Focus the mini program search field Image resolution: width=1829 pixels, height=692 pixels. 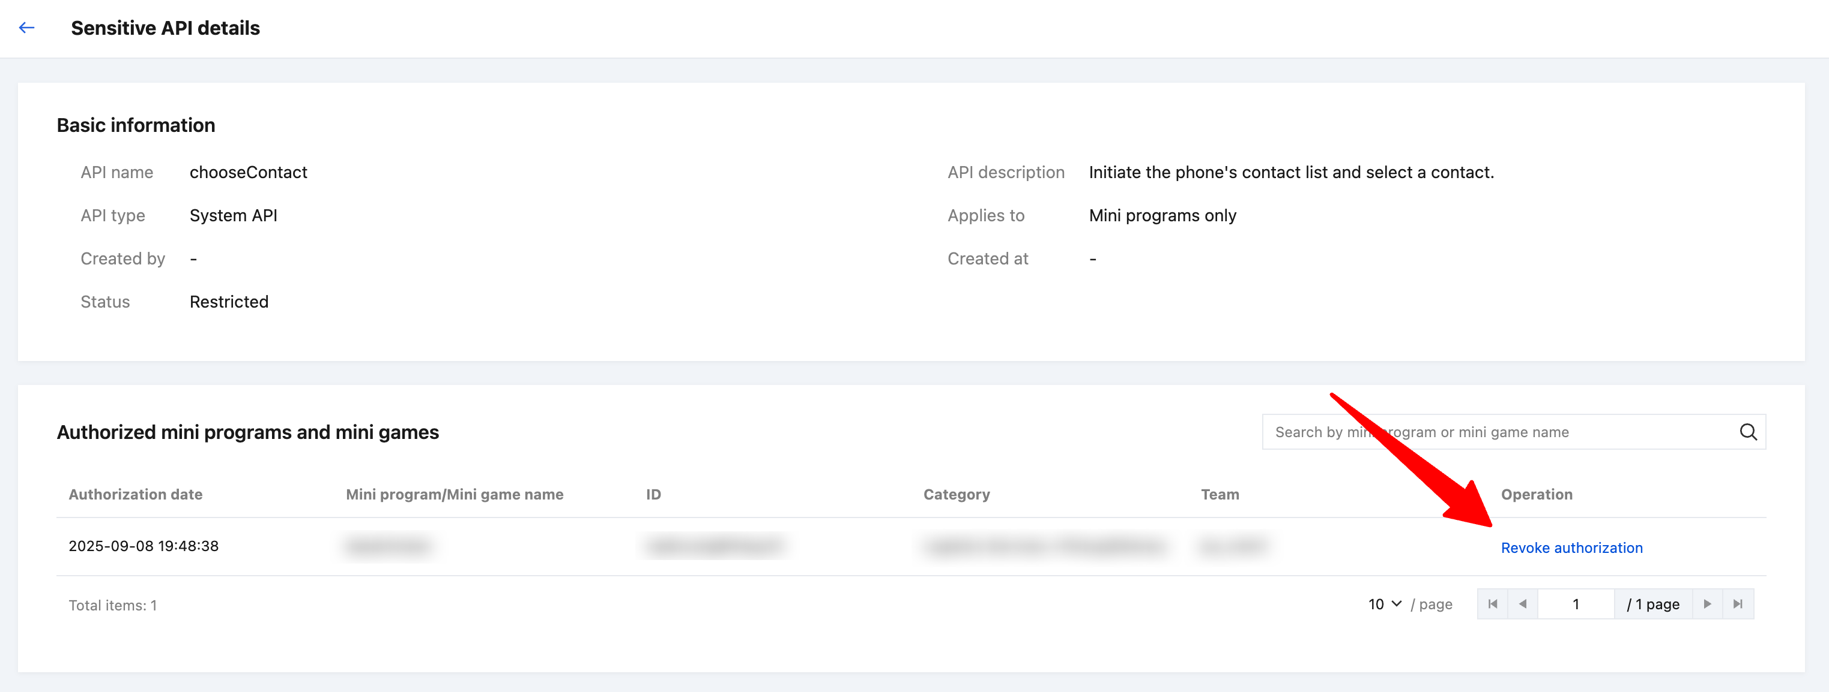click(x=1498, y=432)
